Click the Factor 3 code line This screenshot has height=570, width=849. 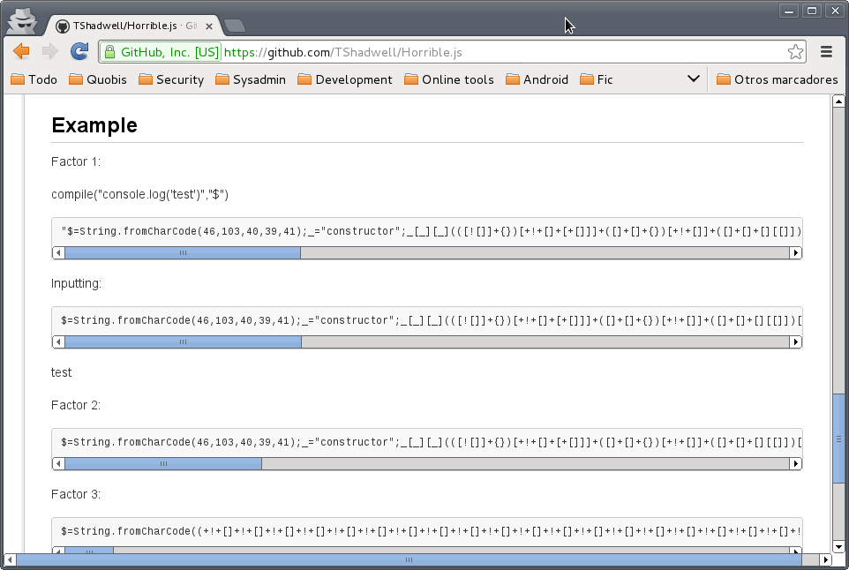[x=431, y=531]
